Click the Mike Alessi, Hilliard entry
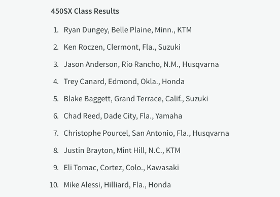Screen dimensions: 280x197 click(117, 185)
